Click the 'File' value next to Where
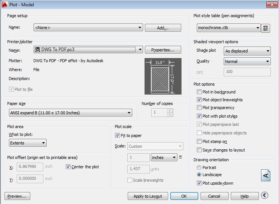The width and height of the screenshot is (279, 204). (x=36, y=70)
